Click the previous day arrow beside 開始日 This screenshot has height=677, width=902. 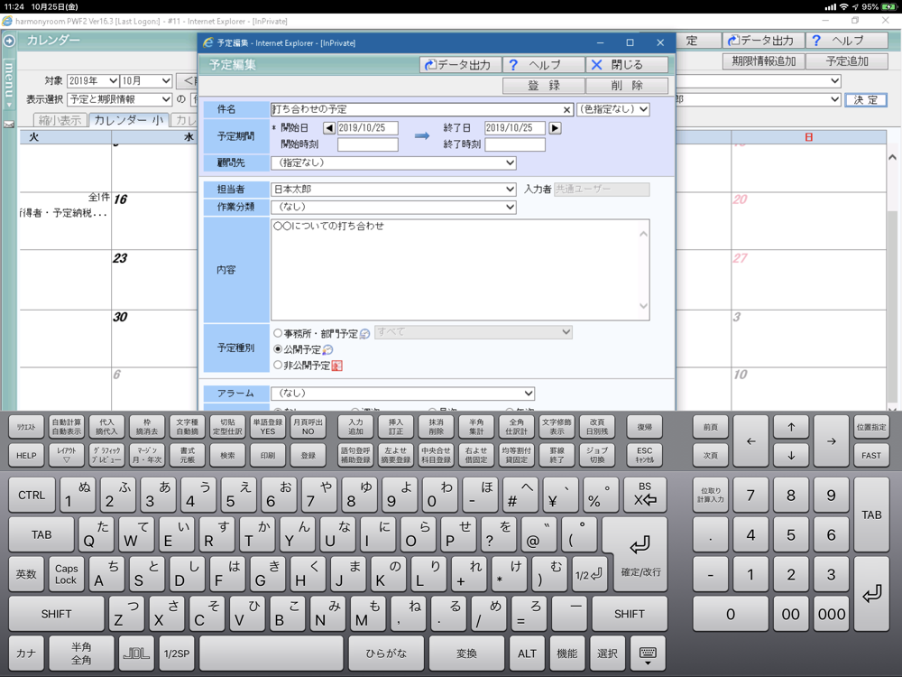click(x=329, y=128)
